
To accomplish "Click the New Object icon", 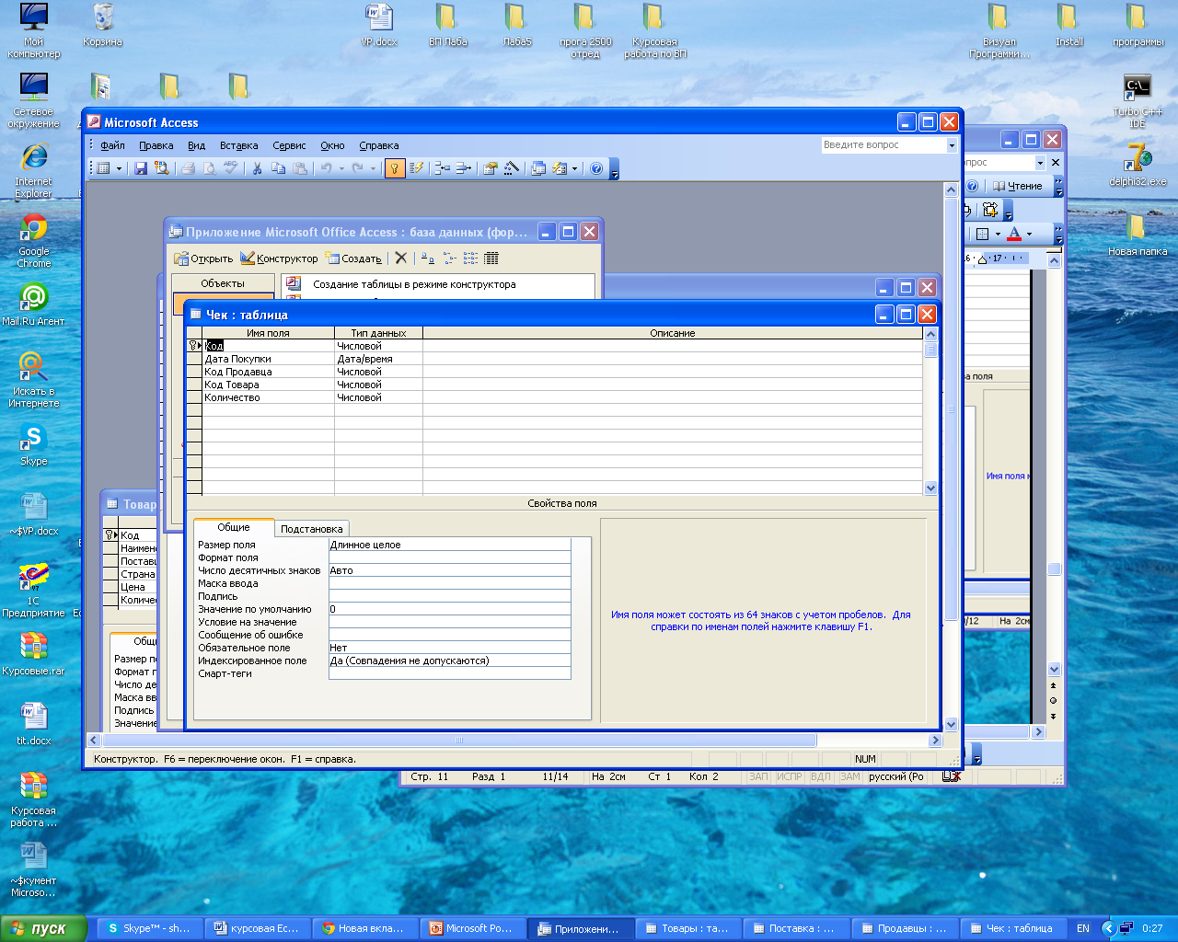I will coord(560,168).
